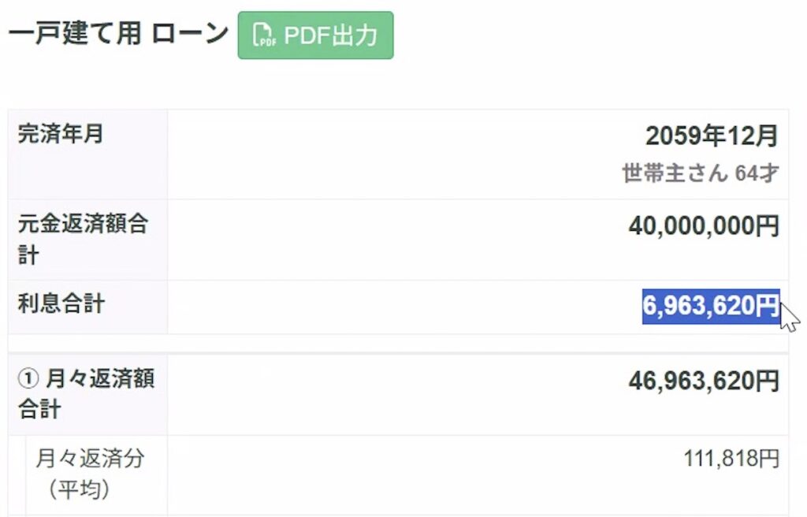Select the 完済年月 row label

[x=60, y=134]
